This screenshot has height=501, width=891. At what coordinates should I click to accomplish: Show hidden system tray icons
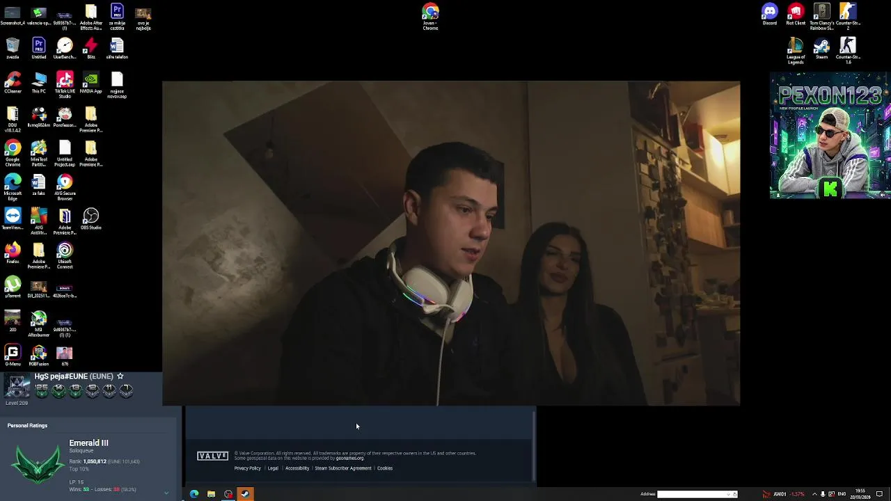tap(814, 494)
